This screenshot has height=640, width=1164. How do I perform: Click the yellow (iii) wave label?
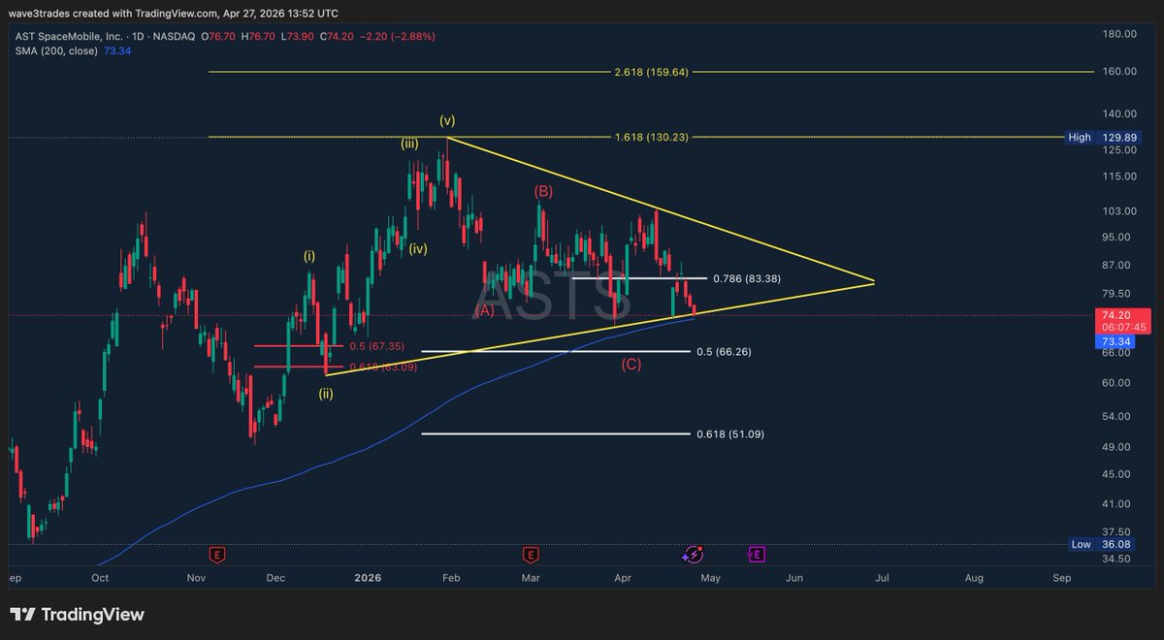(411, 143)
